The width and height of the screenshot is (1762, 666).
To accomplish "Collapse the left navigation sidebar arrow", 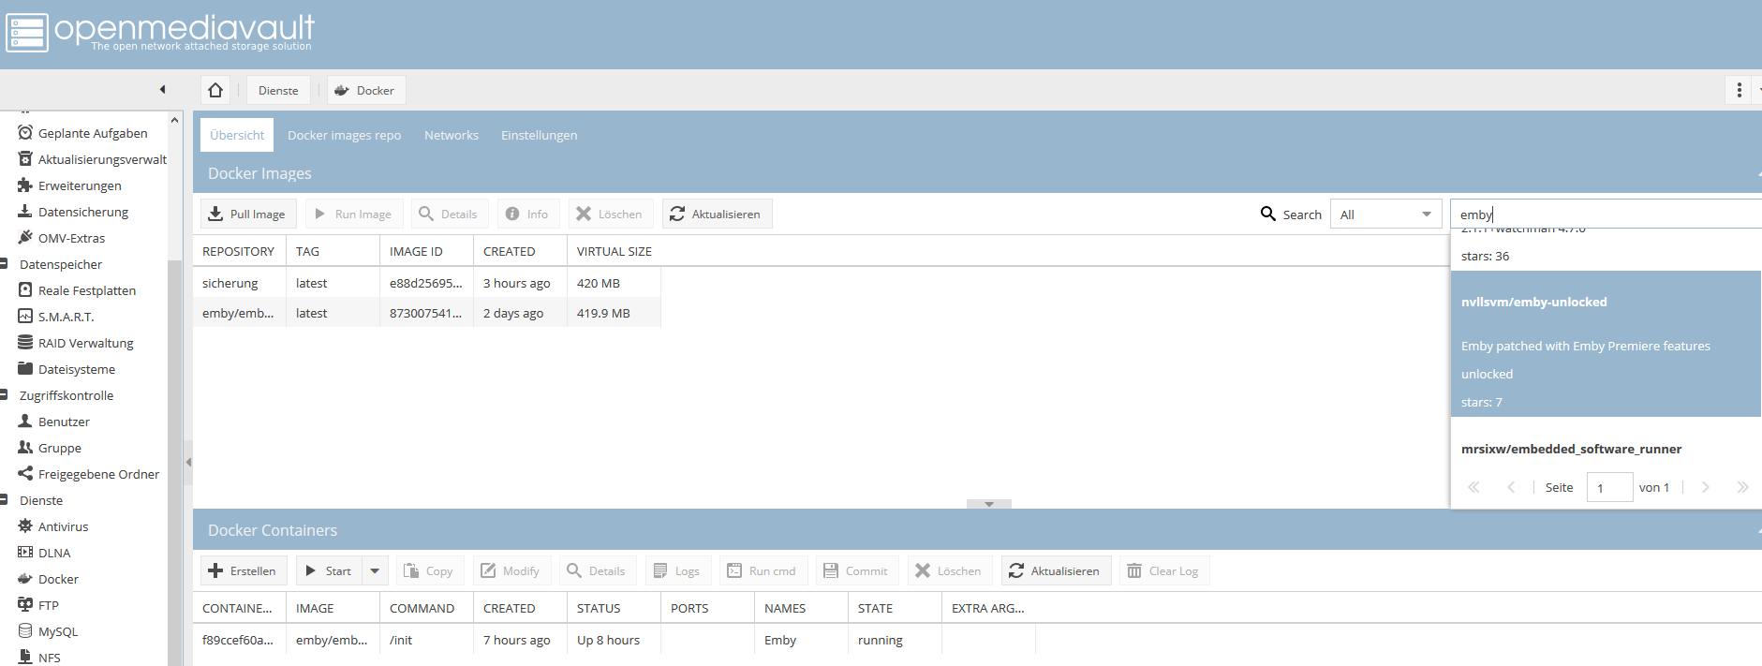I will click(162, 90).
